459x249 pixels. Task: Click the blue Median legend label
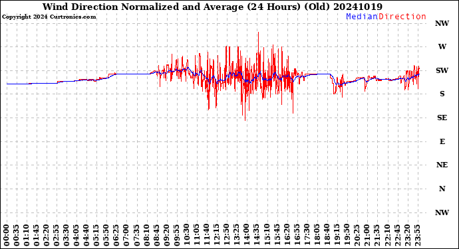point(362,17)
